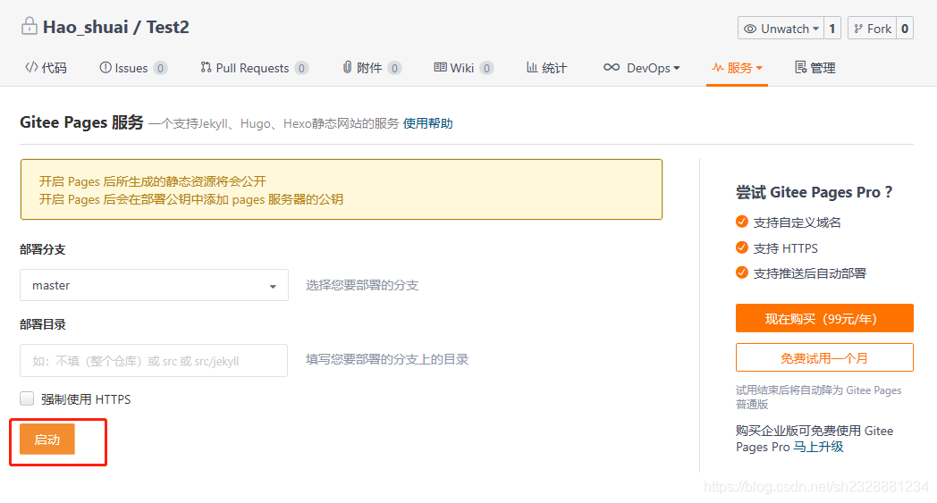Click the 部署目录 label
Viewport: 937px width, 503px height.
coord(42,324)
